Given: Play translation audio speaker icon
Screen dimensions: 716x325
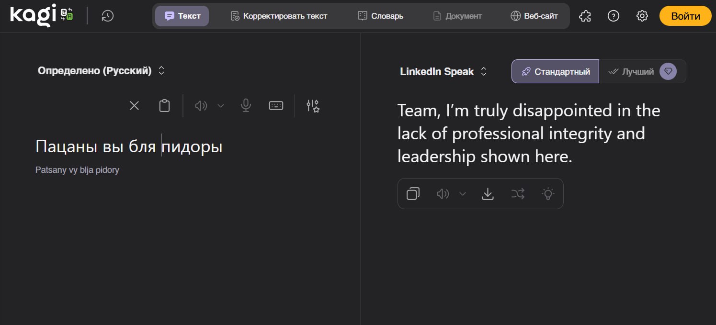Looking at the screenshot, I should tap(443, 193).
